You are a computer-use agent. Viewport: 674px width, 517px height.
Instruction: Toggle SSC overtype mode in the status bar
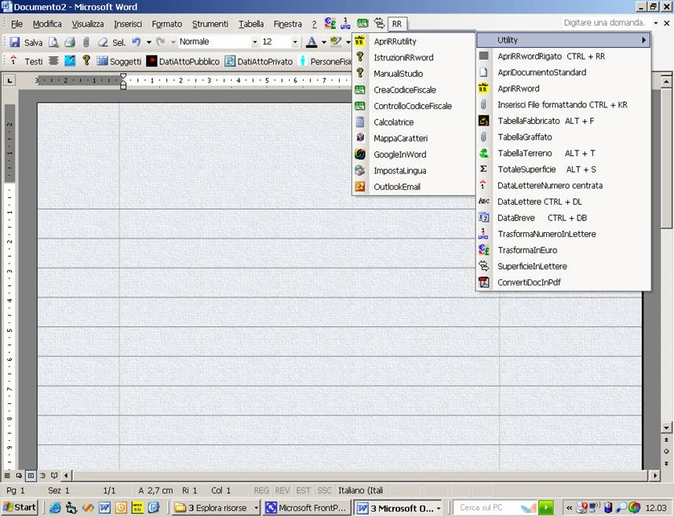click(324, 490)
